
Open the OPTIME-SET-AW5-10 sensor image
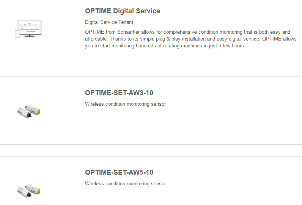click(x=28, y=191)
